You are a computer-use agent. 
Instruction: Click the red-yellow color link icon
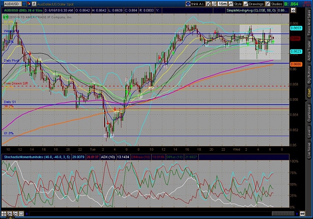point(29,4)
